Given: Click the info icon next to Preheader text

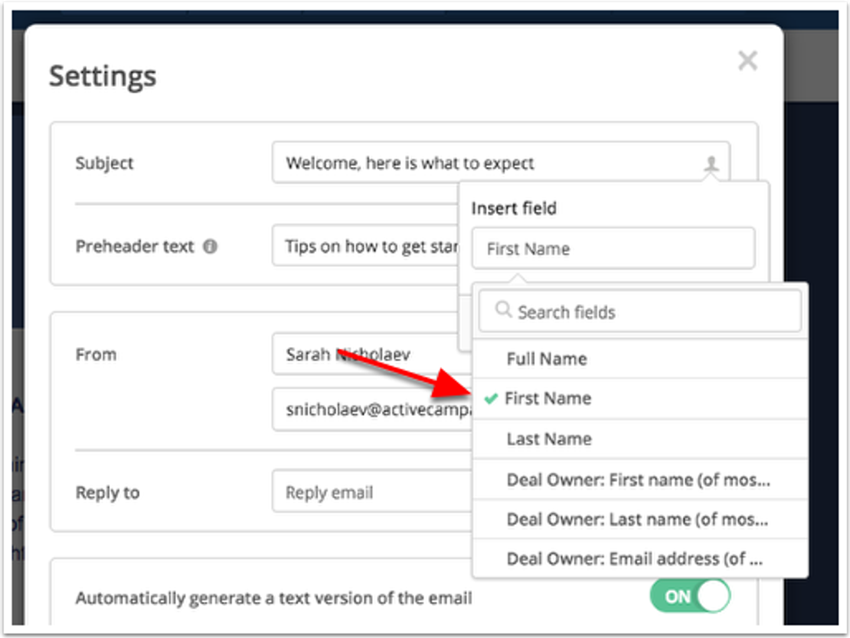Looking at the screenshot, I should click(211, 246).
